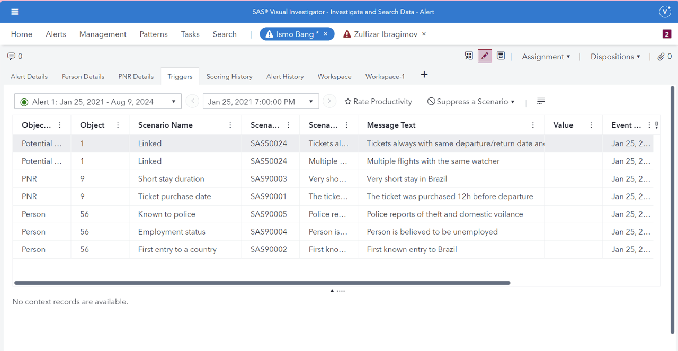
Task: Click the save layout icon beside the pencil
Action: [x=501, y=55]
